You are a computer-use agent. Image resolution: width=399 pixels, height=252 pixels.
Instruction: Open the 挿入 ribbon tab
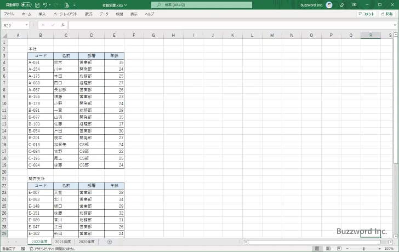[42, 14]
